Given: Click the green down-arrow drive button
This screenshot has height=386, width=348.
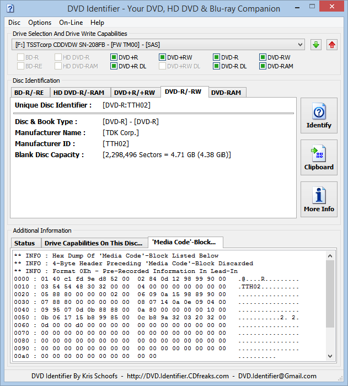Looking at the screenshot, I should pos(315,45).
